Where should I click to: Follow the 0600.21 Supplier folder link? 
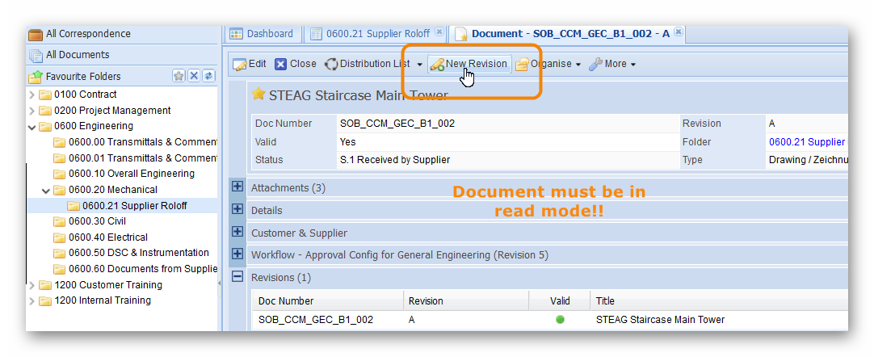click(x=806, y=142)
